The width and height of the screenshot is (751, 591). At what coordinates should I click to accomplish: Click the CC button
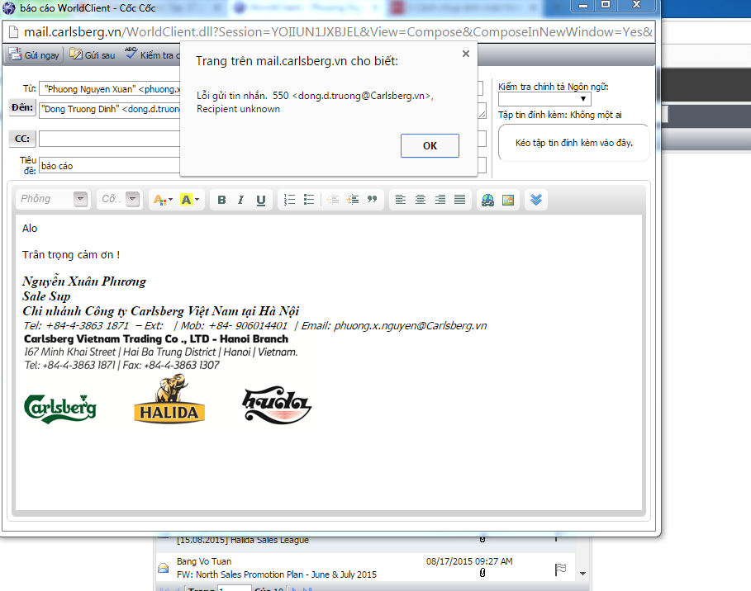coord(22,139)
